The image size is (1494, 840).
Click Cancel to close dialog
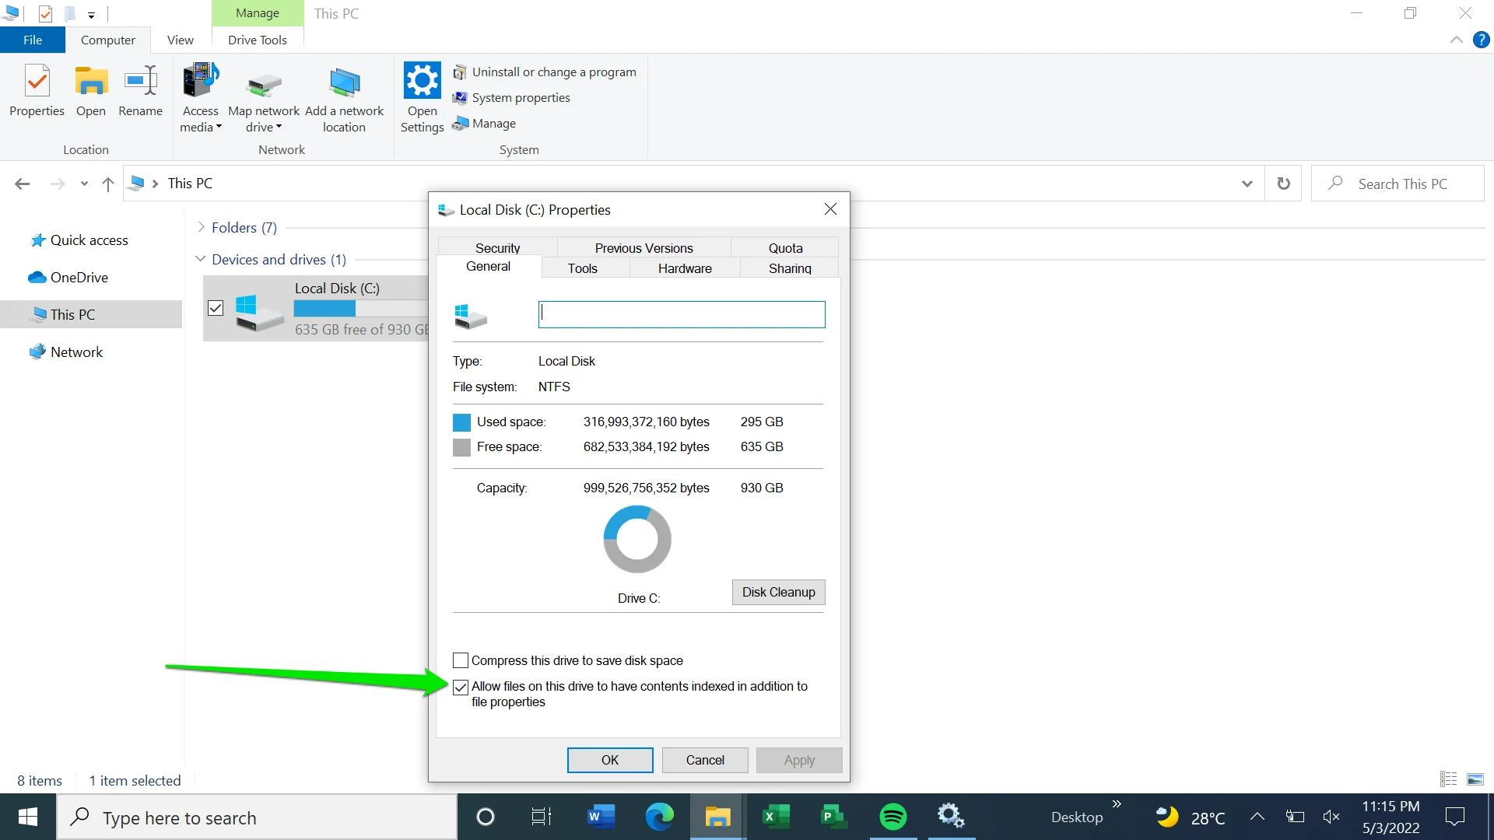(x=704, y=760)
